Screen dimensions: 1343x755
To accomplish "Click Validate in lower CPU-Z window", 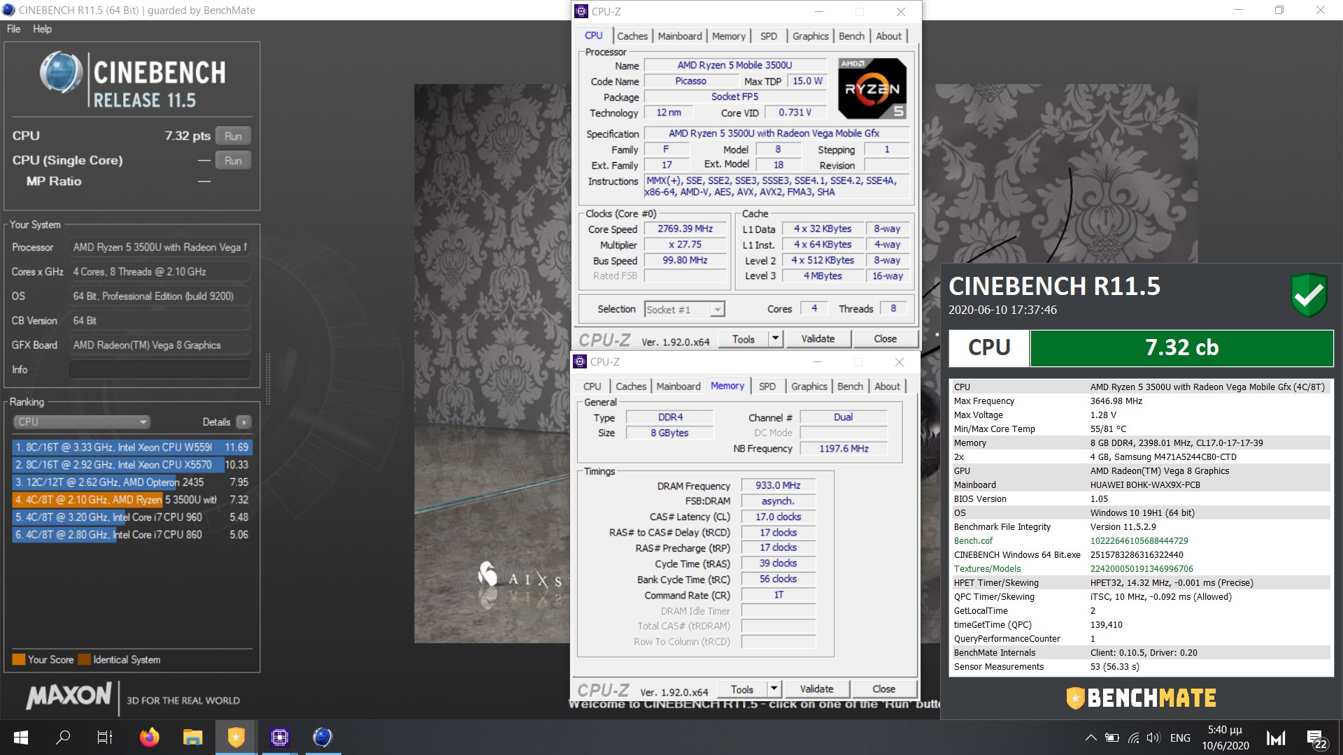I will click(816, 689).
